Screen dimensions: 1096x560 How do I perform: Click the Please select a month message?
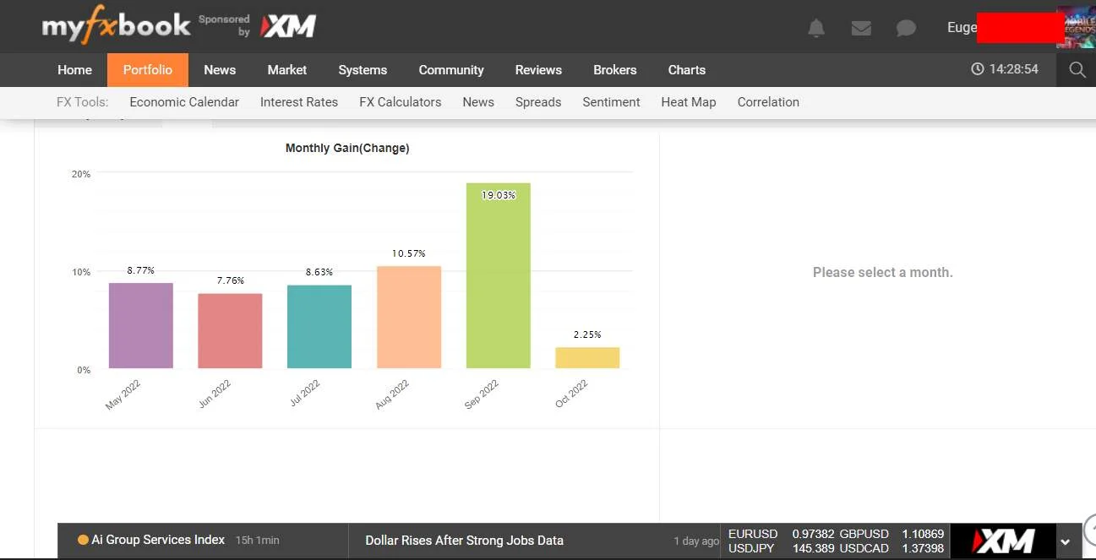(882, 272)
